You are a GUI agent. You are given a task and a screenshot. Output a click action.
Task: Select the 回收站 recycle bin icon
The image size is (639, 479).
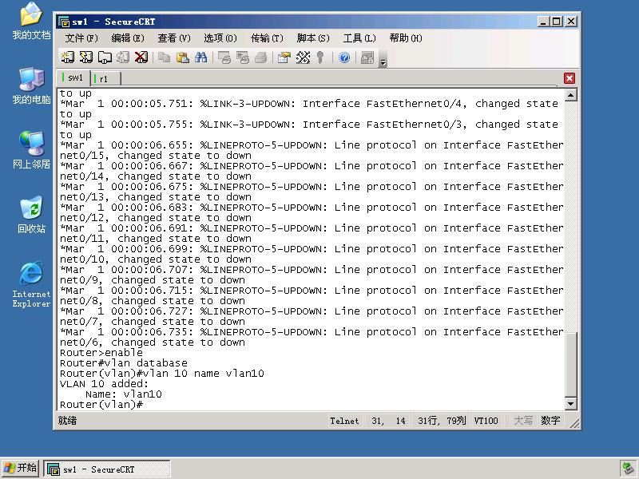click(31, 214)
